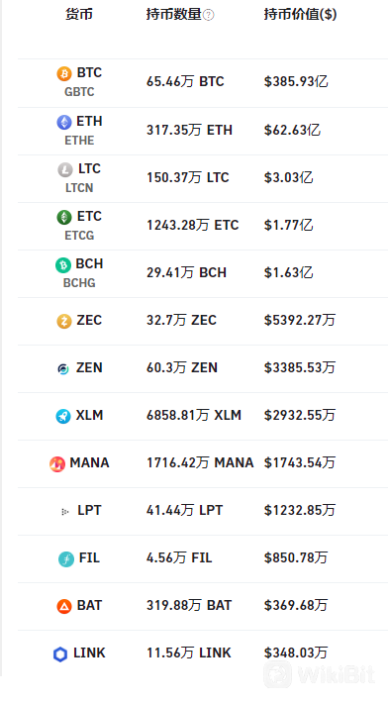Screen dimensions: 388x703
Task: Click the yellow Zcash ZEC icon
Action: pyautogui.click(x=64, y=321)
